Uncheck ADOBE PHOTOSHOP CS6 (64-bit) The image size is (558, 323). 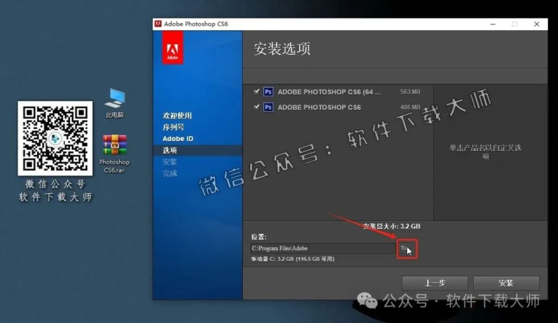256,92
